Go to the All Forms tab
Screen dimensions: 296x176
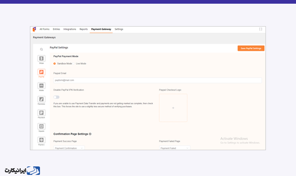click(44, 29)
